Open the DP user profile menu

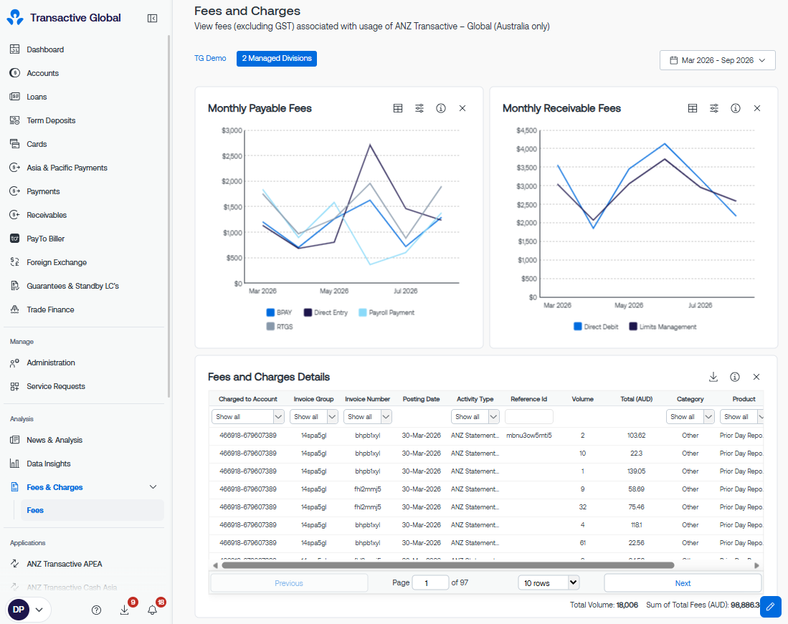point(28,610)
